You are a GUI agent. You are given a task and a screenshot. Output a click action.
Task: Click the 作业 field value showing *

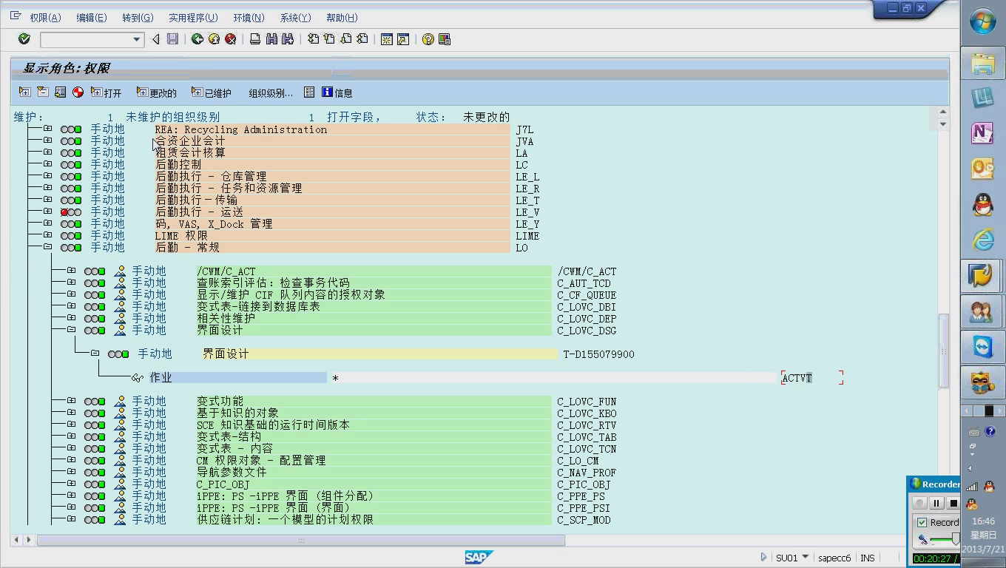[551, 378]
